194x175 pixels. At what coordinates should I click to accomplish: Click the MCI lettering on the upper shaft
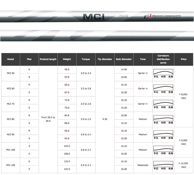tap(94, 17)
